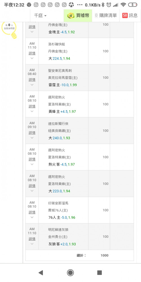
Task: Open 詳情 link for Clippers vs Nuggets 11:10
Action: pyautogui.click(x=32, y=53)
